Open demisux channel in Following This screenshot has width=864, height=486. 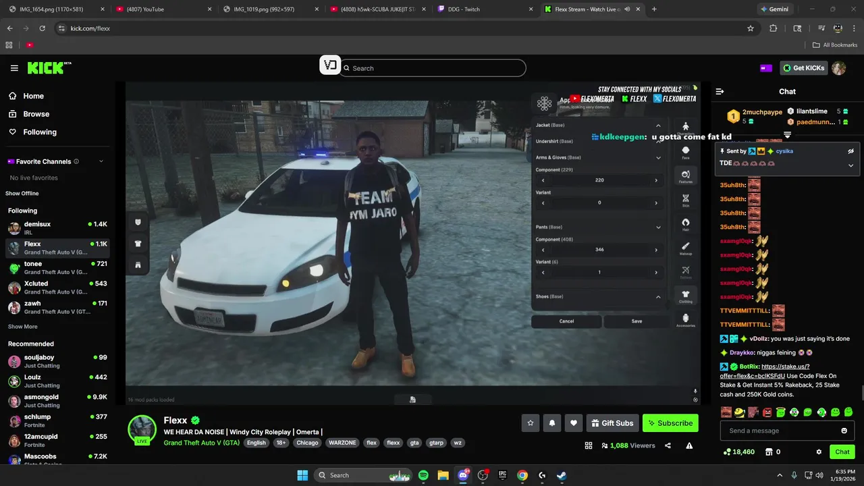click(57, 228)
